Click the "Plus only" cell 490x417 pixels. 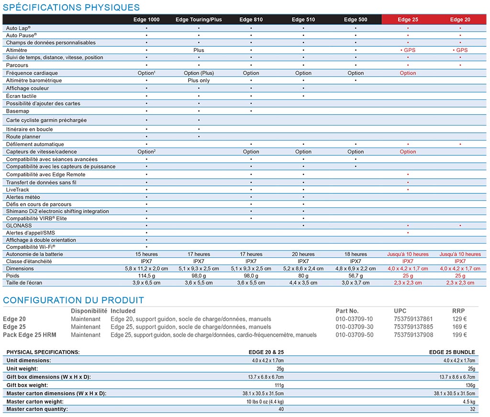[199, 80]
